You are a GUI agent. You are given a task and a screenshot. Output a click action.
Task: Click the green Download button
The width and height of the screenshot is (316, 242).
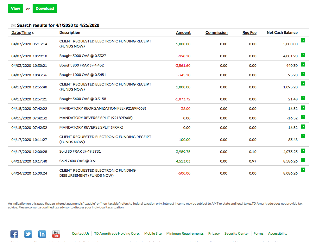pyautogui.click(x=45, y=9)
